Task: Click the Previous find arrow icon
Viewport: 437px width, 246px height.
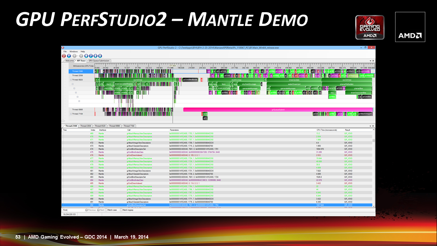Action: tap(86, 210)
